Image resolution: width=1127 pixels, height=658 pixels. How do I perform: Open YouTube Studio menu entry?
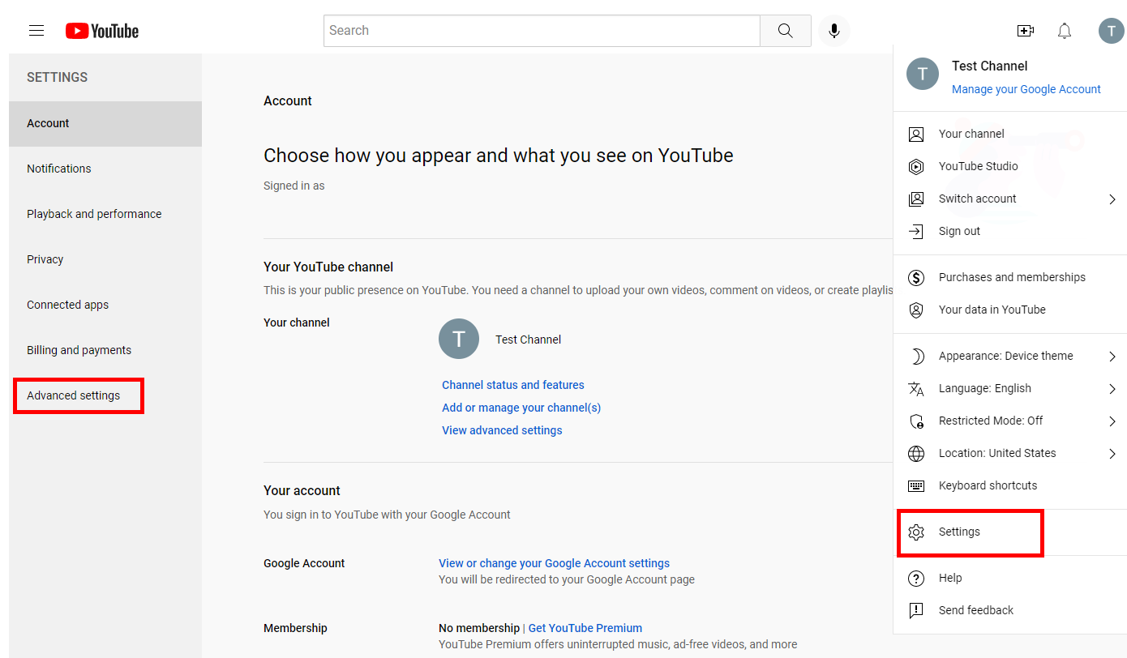click(1010, 166)
